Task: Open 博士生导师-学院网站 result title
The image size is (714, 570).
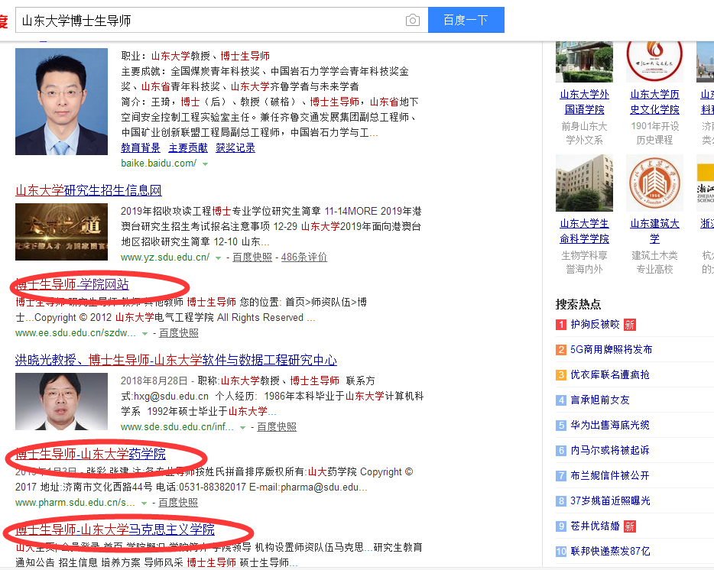Action: (73, 284)
